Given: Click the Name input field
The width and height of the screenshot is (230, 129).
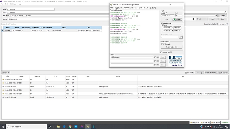Looking at the screenshot, I should pos(31,9).
